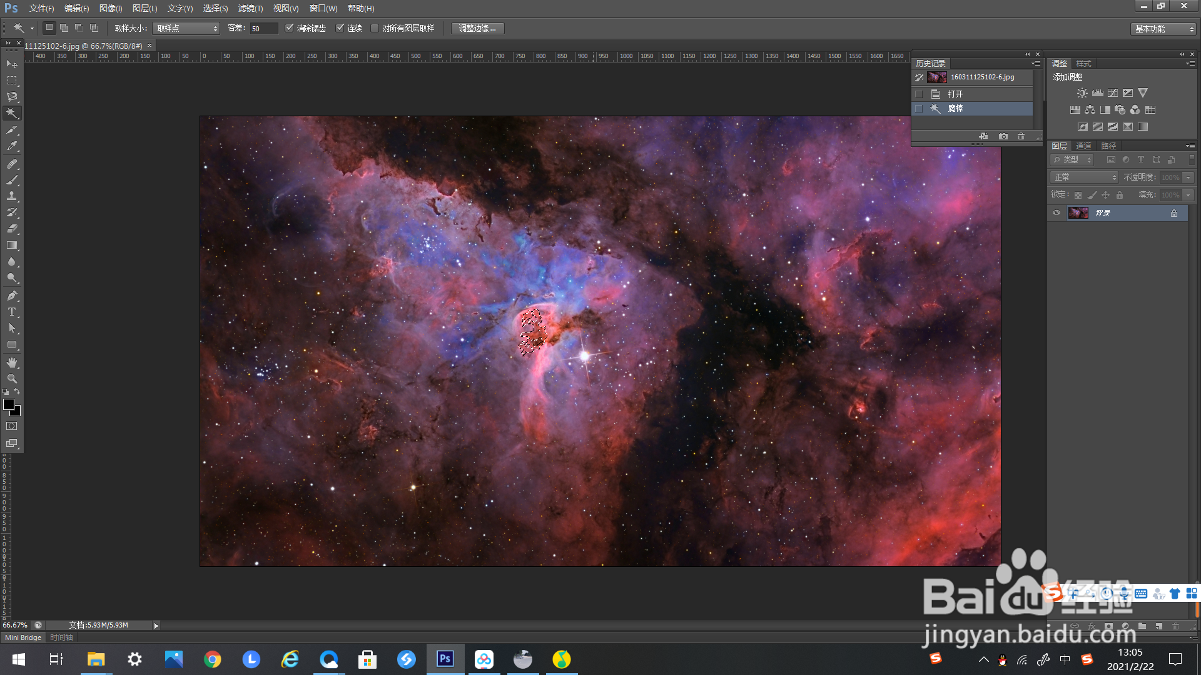Switch to the Channels tab

pos(1083,146)
